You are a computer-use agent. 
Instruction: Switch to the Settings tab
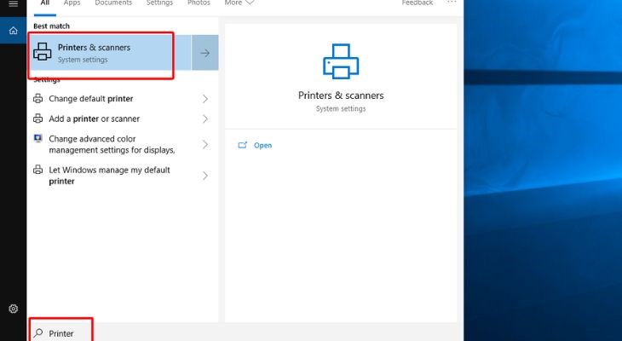(x=159, y=3)
